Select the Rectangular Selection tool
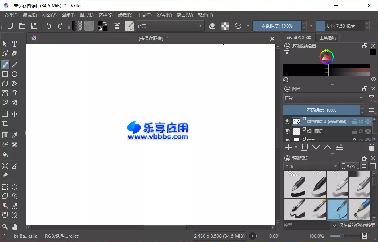The width and height of the screenshot is (378, 242). click(x=5, y=187)
